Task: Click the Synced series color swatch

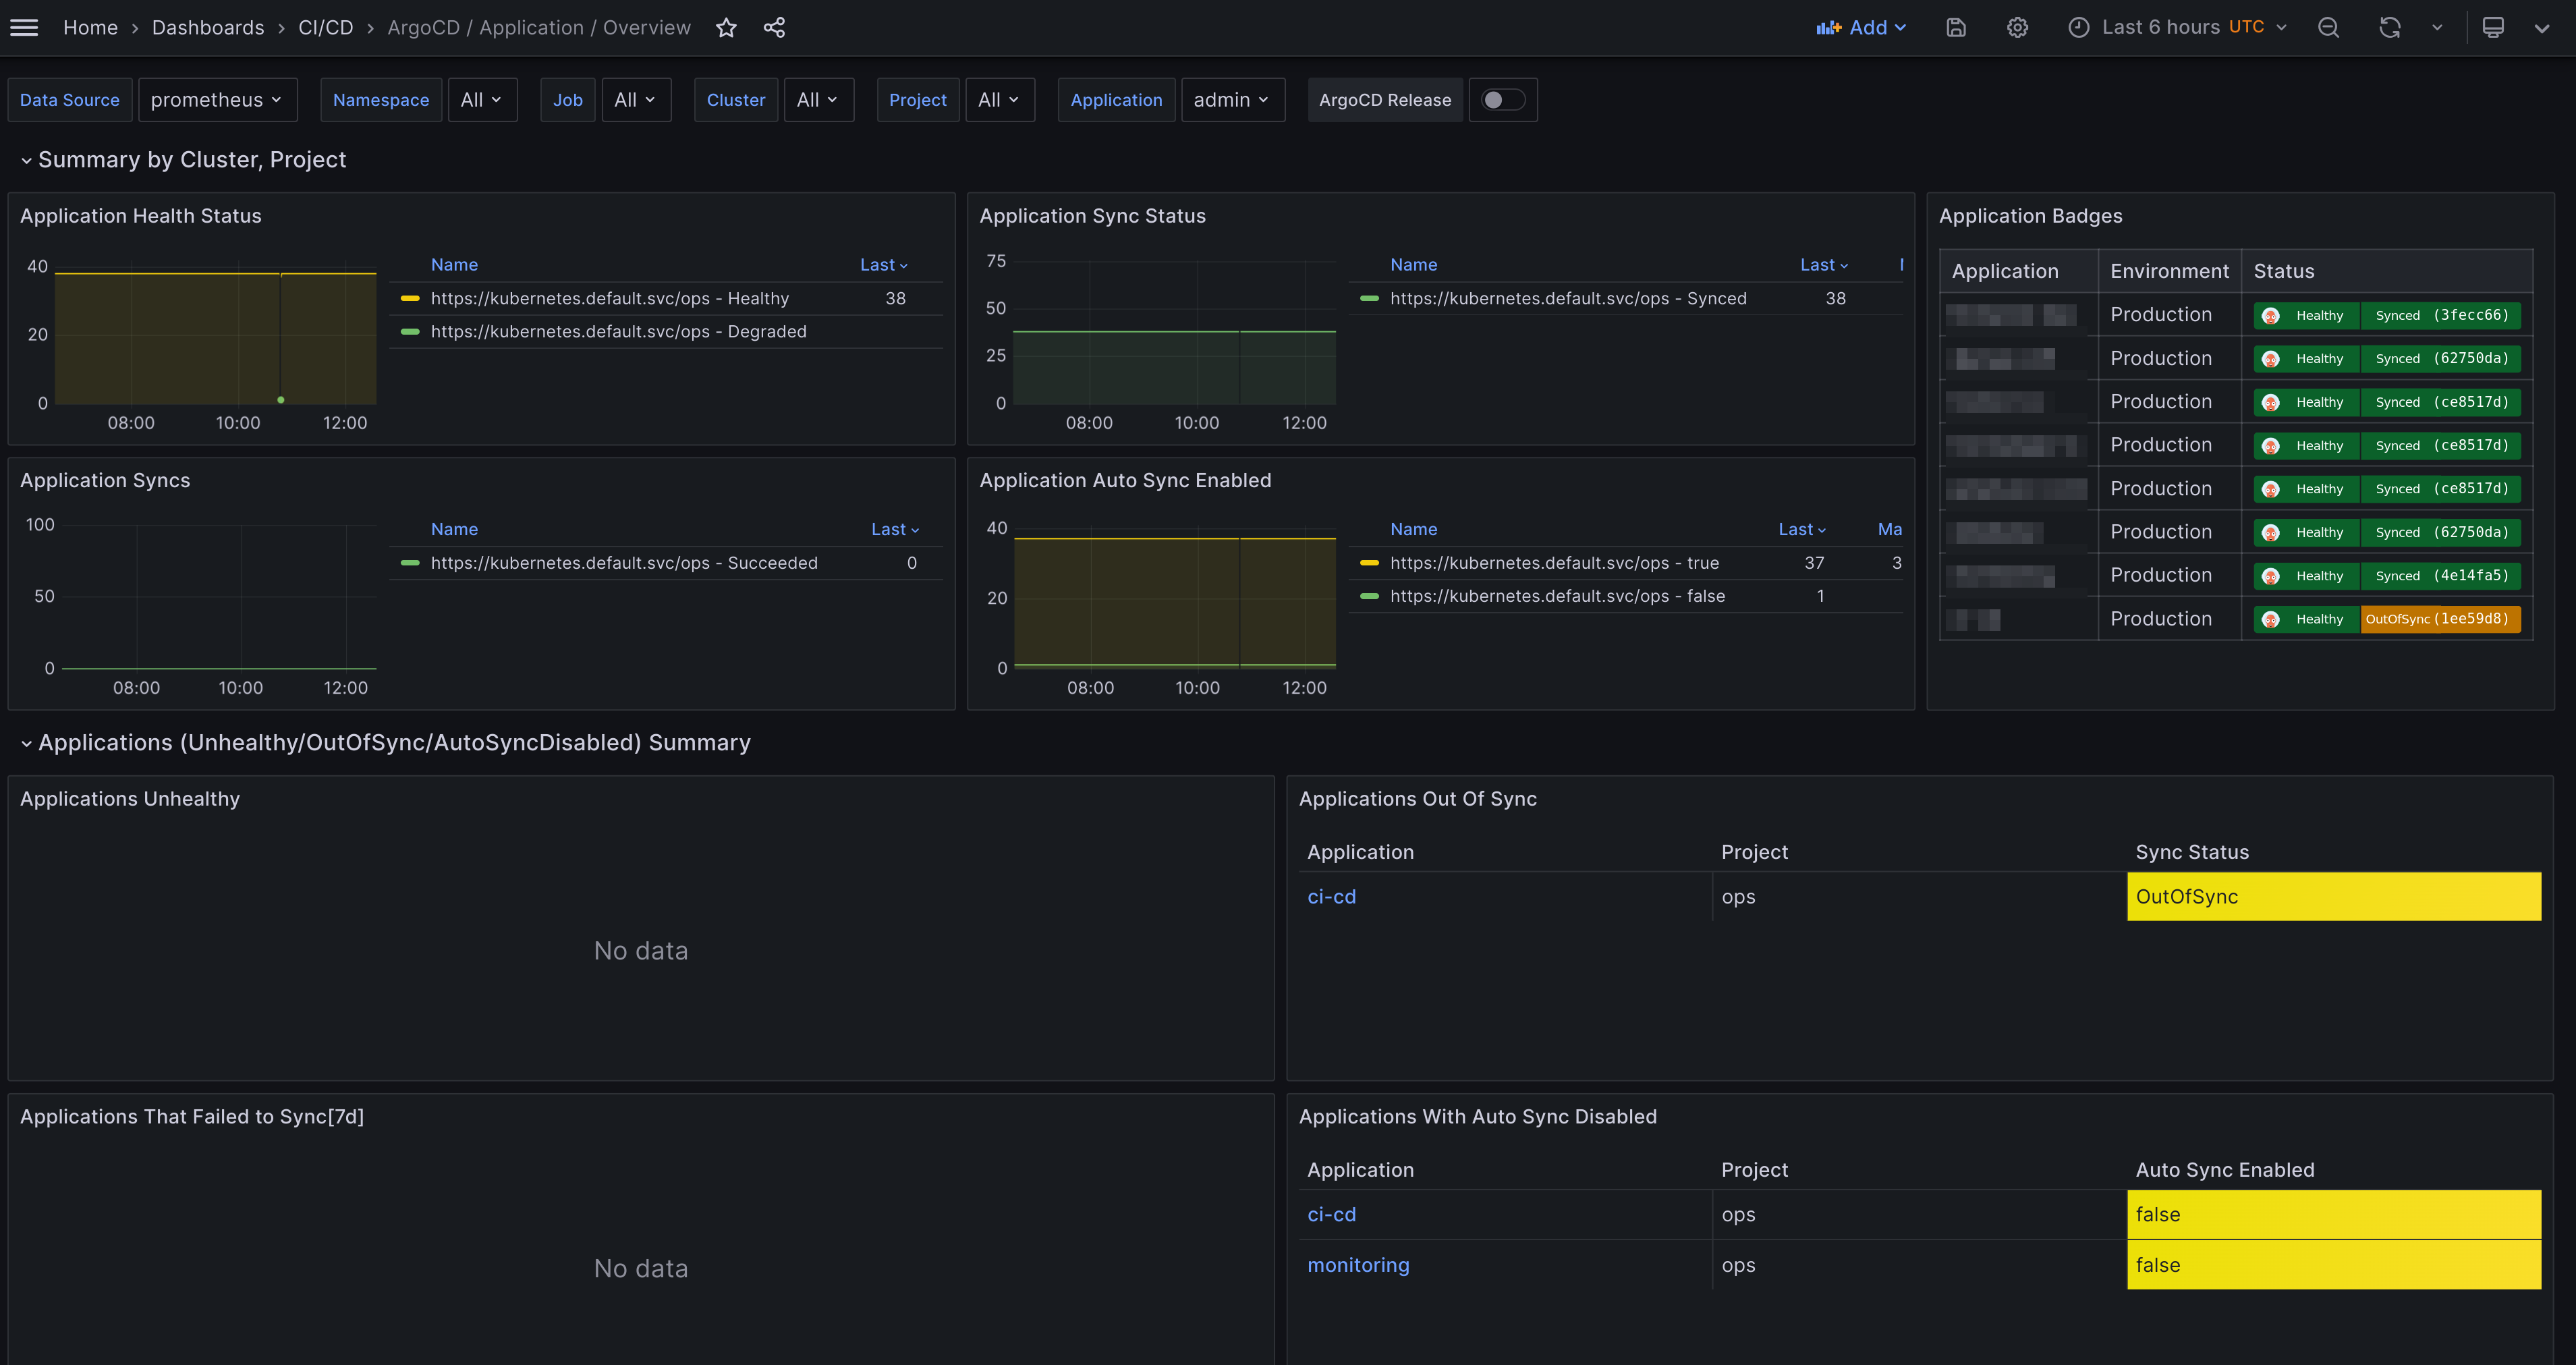Action: coord(1369,298)
